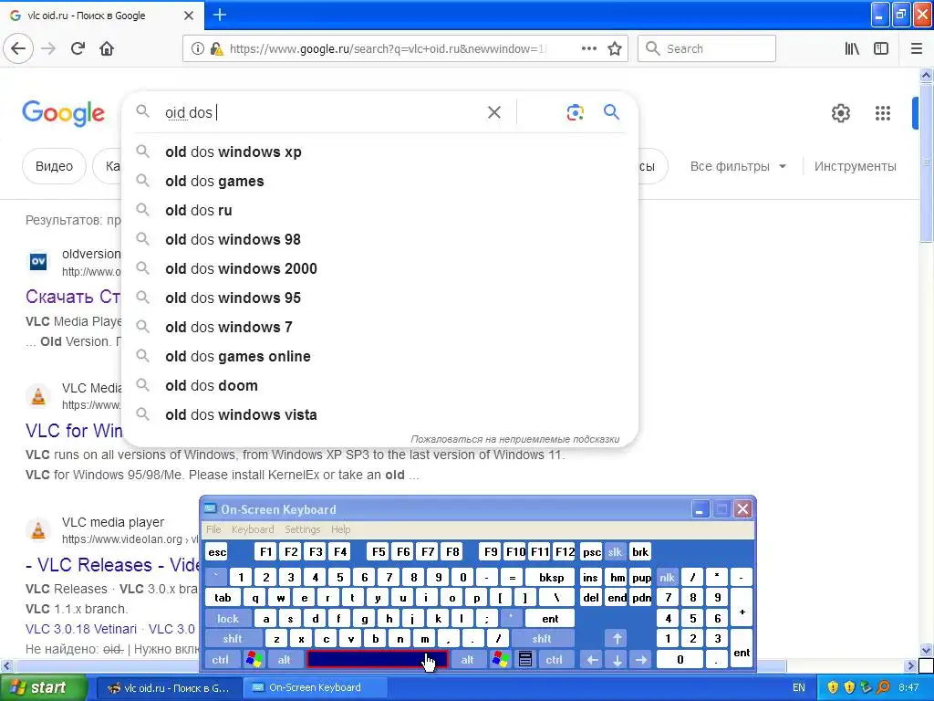The width and height of the screenshot is (934, 701).
Task: Click the horizontal scrollbar right arrow
Action: [x=910, y=665]
